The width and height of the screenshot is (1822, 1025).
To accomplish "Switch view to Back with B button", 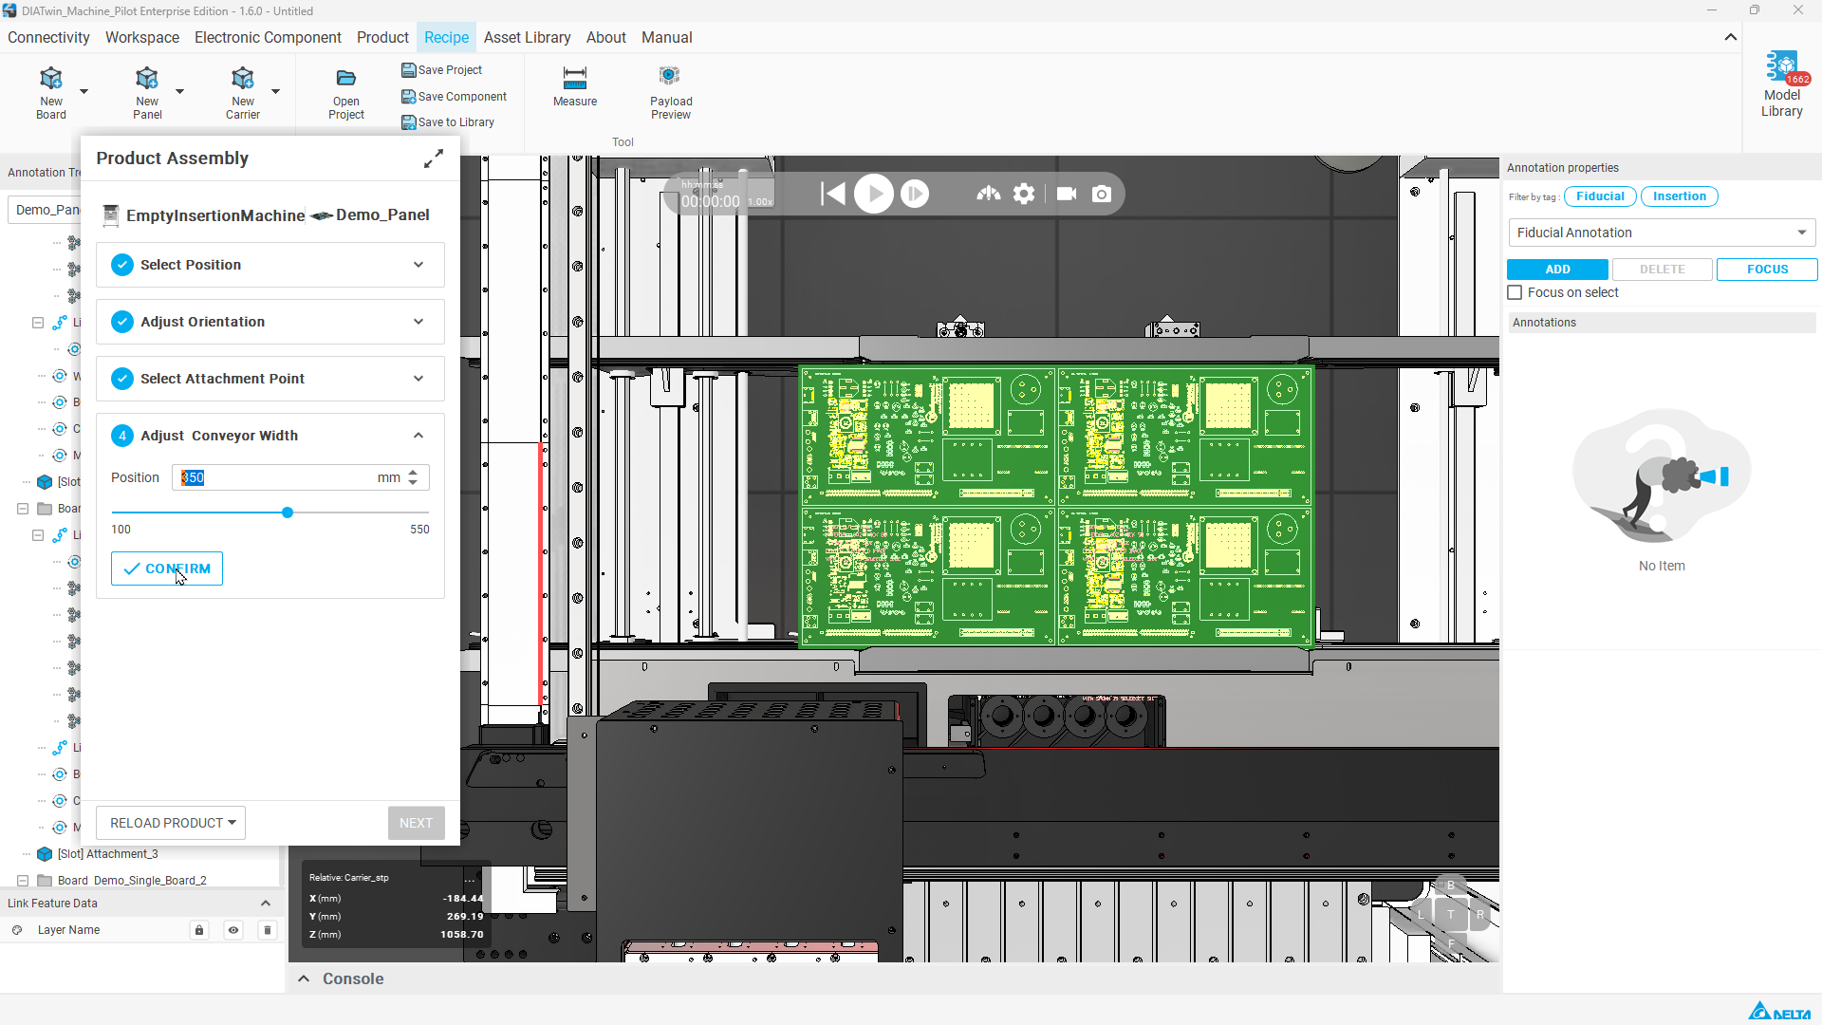I will 1451,885.
